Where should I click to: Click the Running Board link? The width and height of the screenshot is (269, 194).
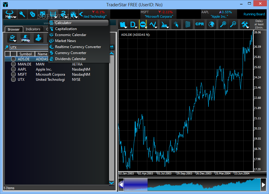click(x=254, y=14)
